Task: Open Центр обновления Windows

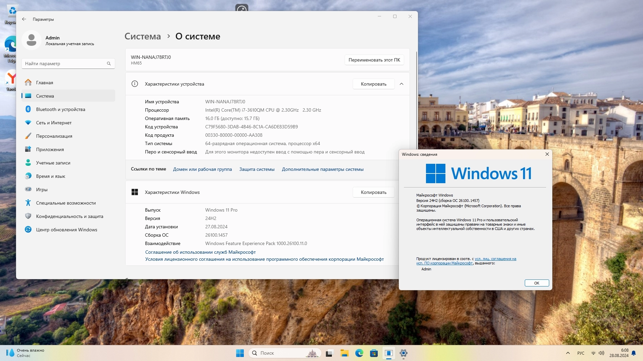Action: point(66,230)
